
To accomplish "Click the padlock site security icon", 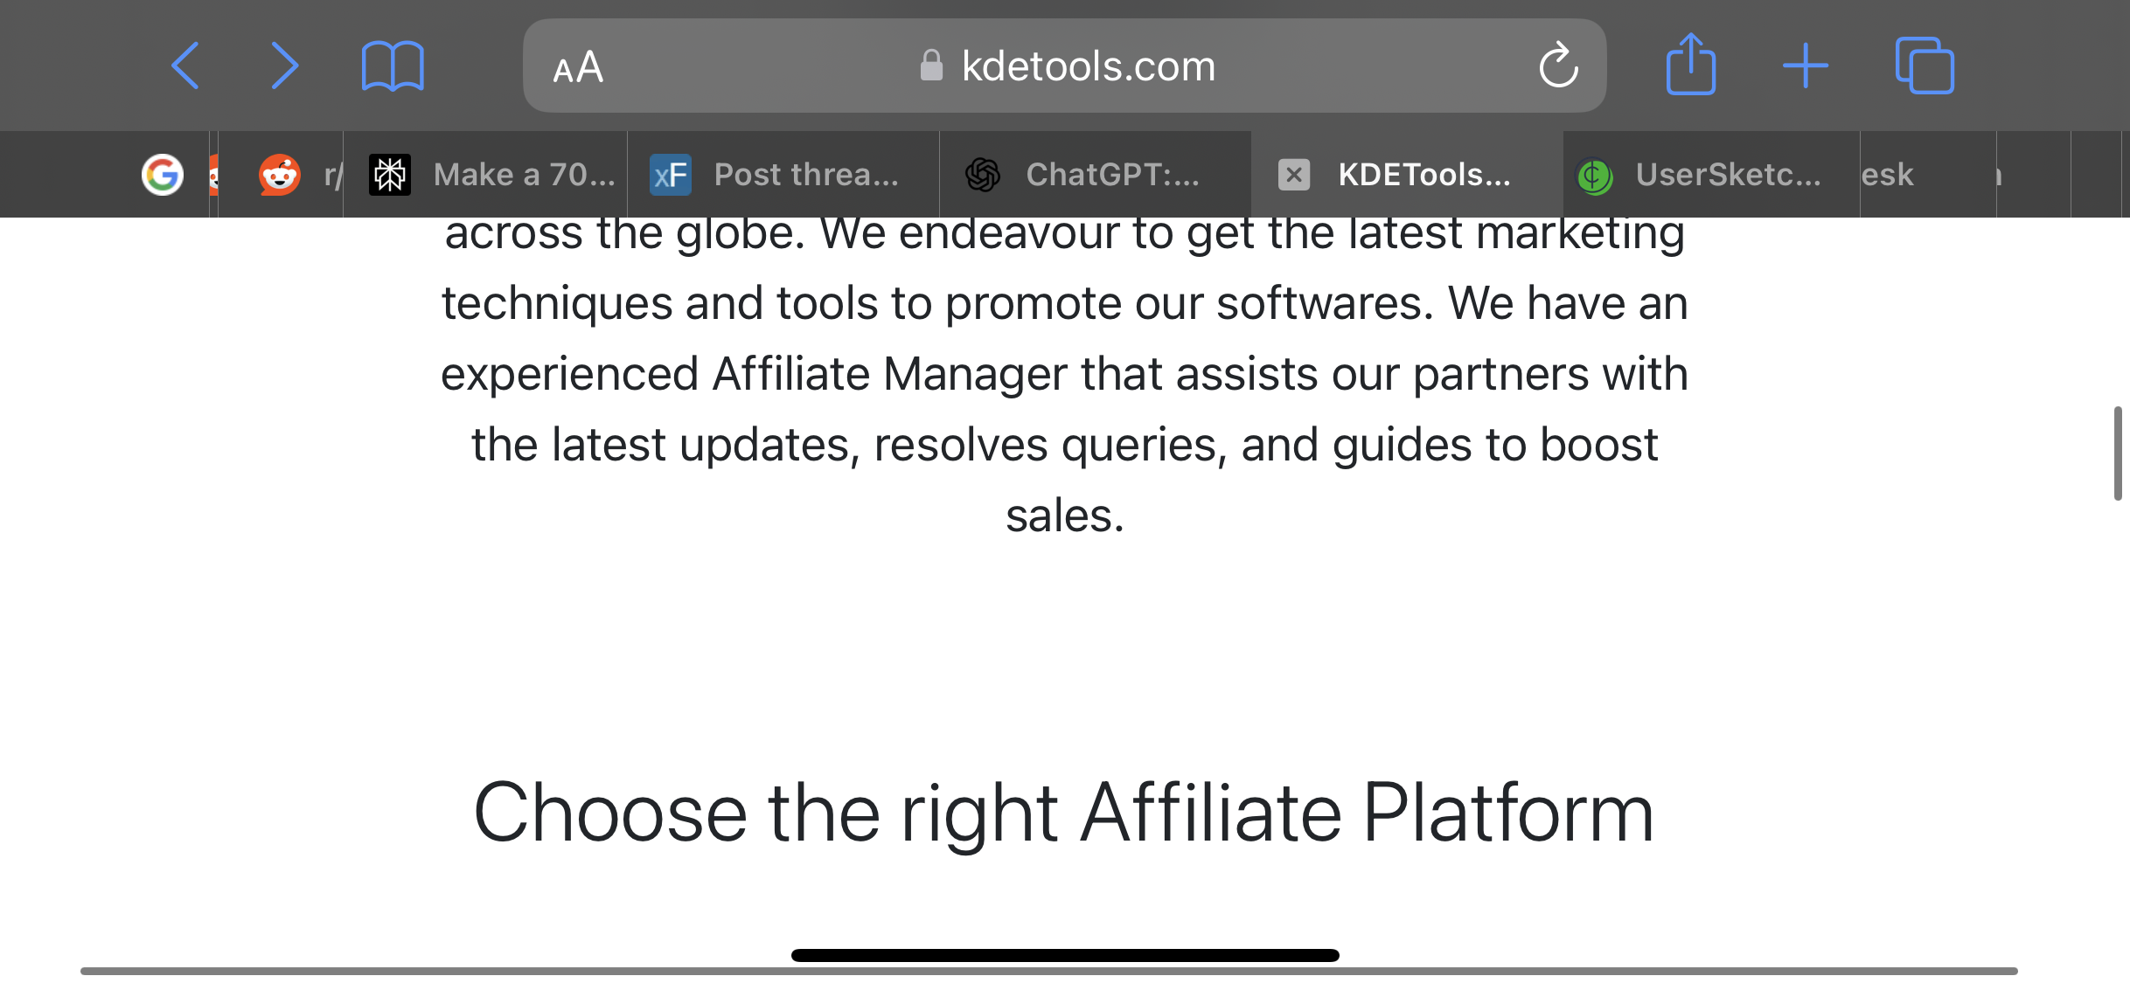I will point(932,66).
